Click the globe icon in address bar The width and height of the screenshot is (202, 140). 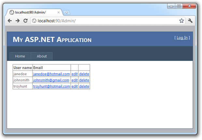coord(34,21)
